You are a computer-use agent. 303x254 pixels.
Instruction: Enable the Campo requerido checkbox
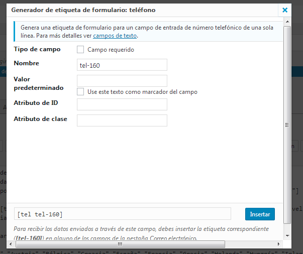(x=80, y=50)
